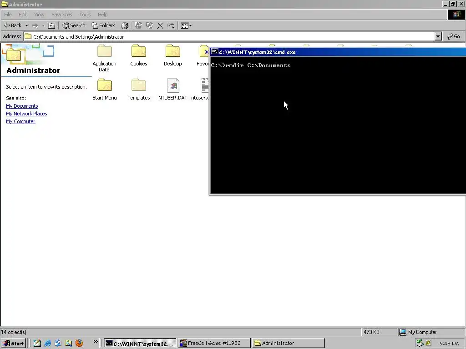This screenshot has height=349, width=466.
Task: Click Show Desktop quick launch icon
Action: pos(37,344)
